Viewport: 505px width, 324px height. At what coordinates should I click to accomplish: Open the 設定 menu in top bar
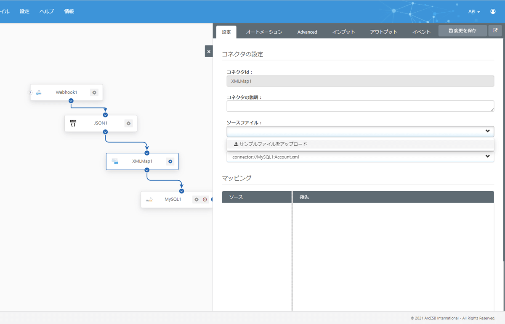pos(24,11)
